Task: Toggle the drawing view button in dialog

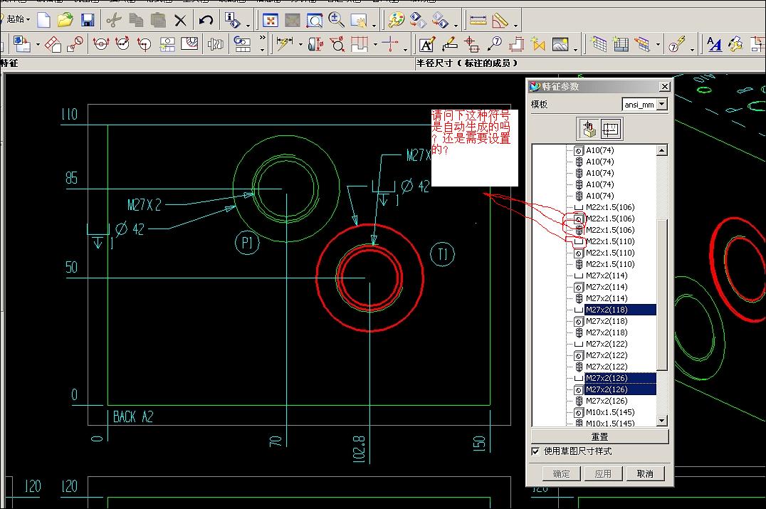Action: 611,129
